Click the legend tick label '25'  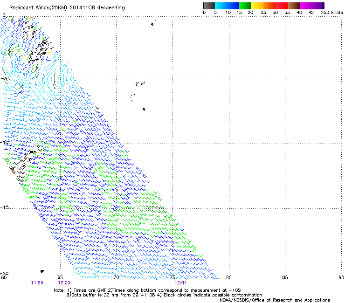click(x=263, y=13)
